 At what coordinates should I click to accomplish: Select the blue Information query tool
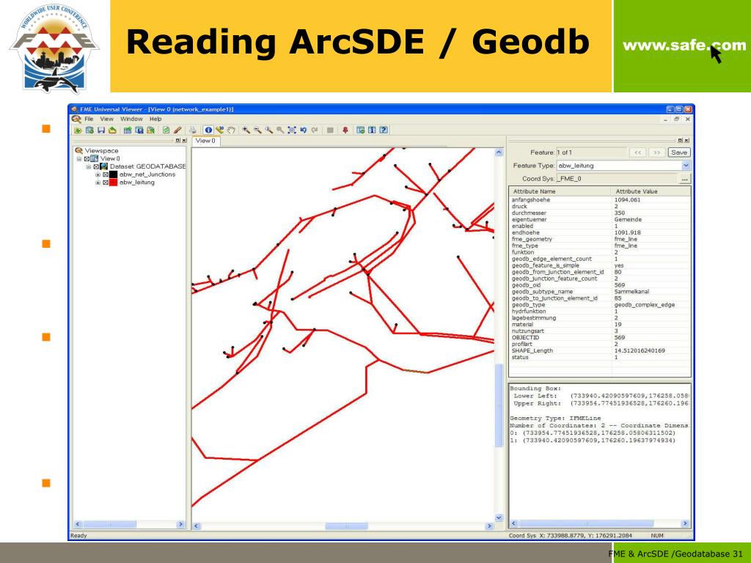coord(208,130)
